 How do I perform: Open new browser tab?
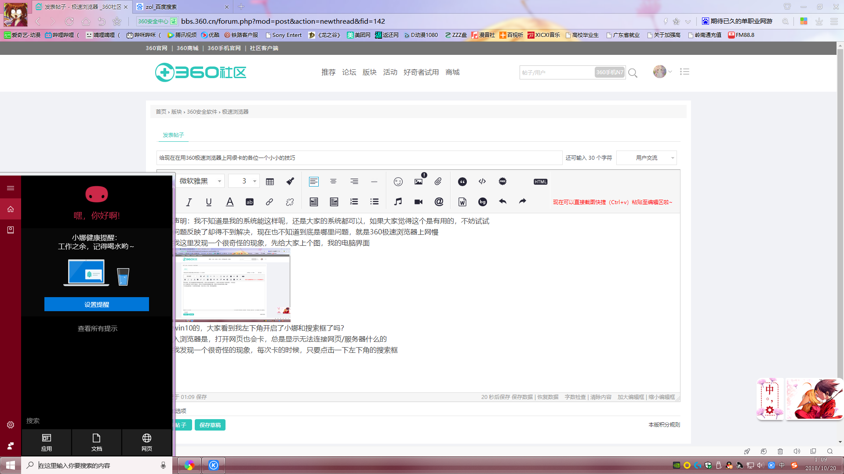click(x=241, y=7)
